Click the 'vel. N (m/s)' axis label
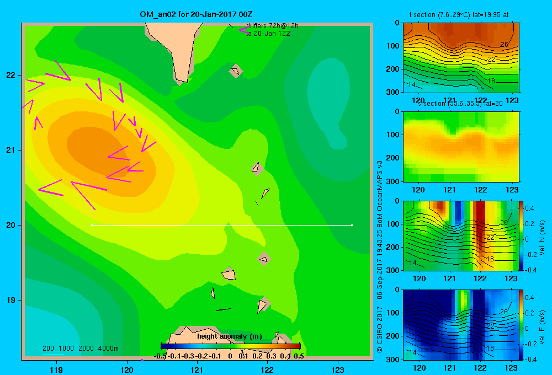Image resolution: width=552 pixels, height=375 pixels. (542, 237)
